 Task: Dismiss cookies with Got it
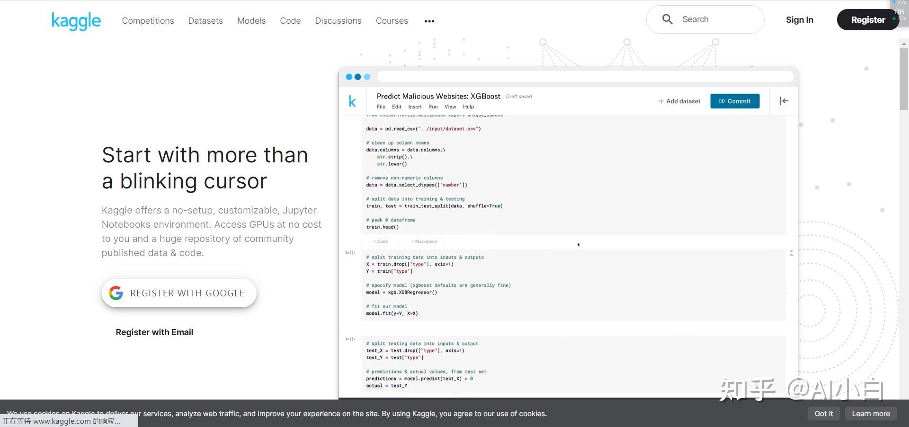[823, 413]
